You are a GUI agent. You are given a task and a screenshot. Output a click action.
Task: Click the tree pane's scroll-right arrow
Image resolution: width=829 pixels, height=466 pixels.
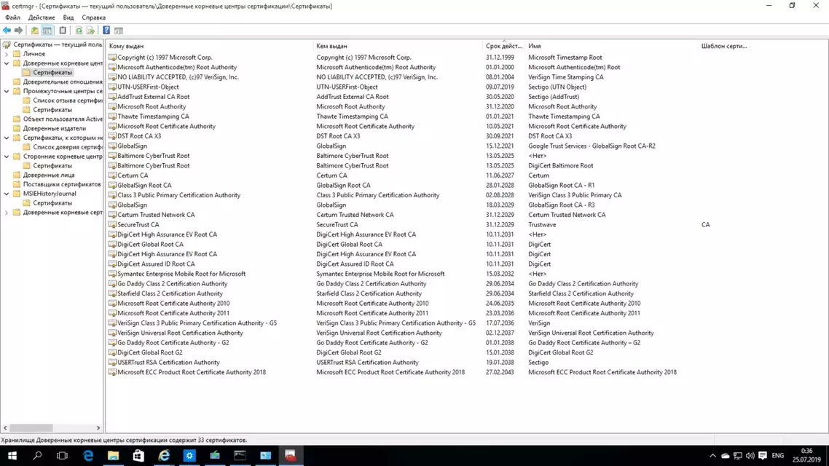click(98, 428)
